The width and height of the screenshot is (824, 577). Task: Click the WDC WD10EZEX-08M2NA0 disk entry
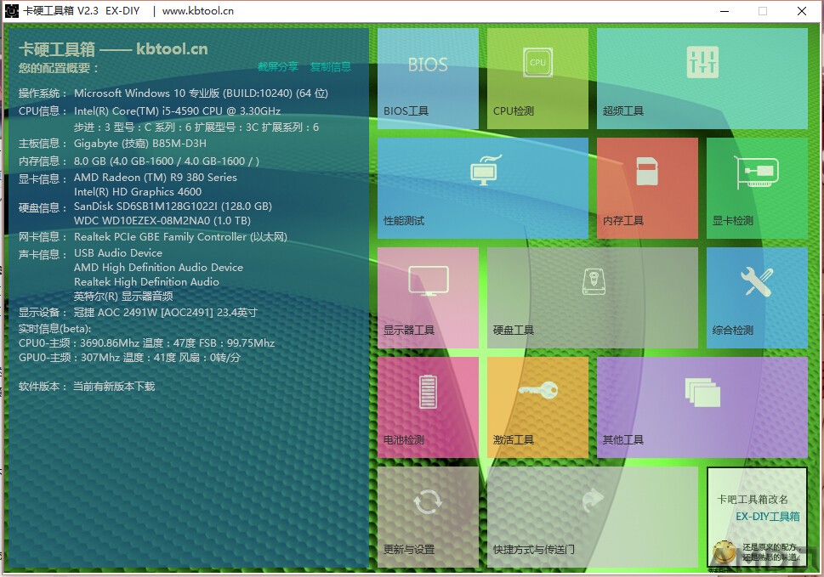162,220
